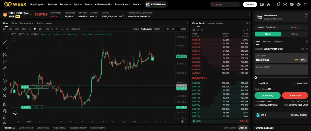Viewport: 311px width, 131px height.
Task: Open the Isolated Combined margin mode dropdown
Action: click(x=268, y=27)
